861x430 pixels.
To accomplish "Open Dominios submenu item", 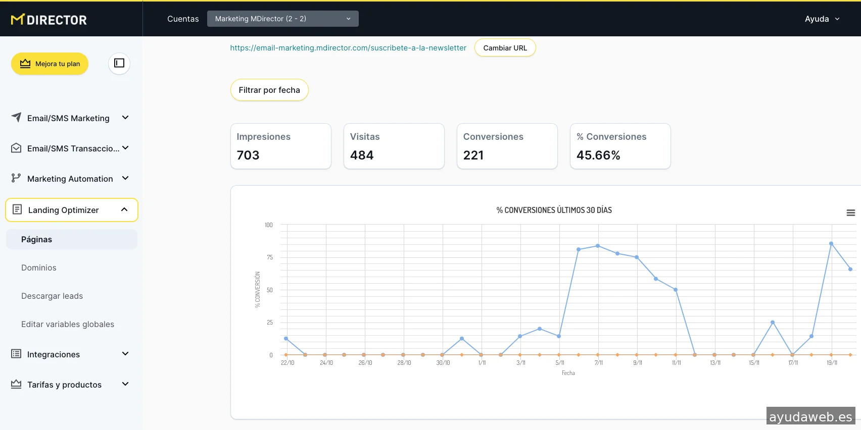I will tap(39, 267).
